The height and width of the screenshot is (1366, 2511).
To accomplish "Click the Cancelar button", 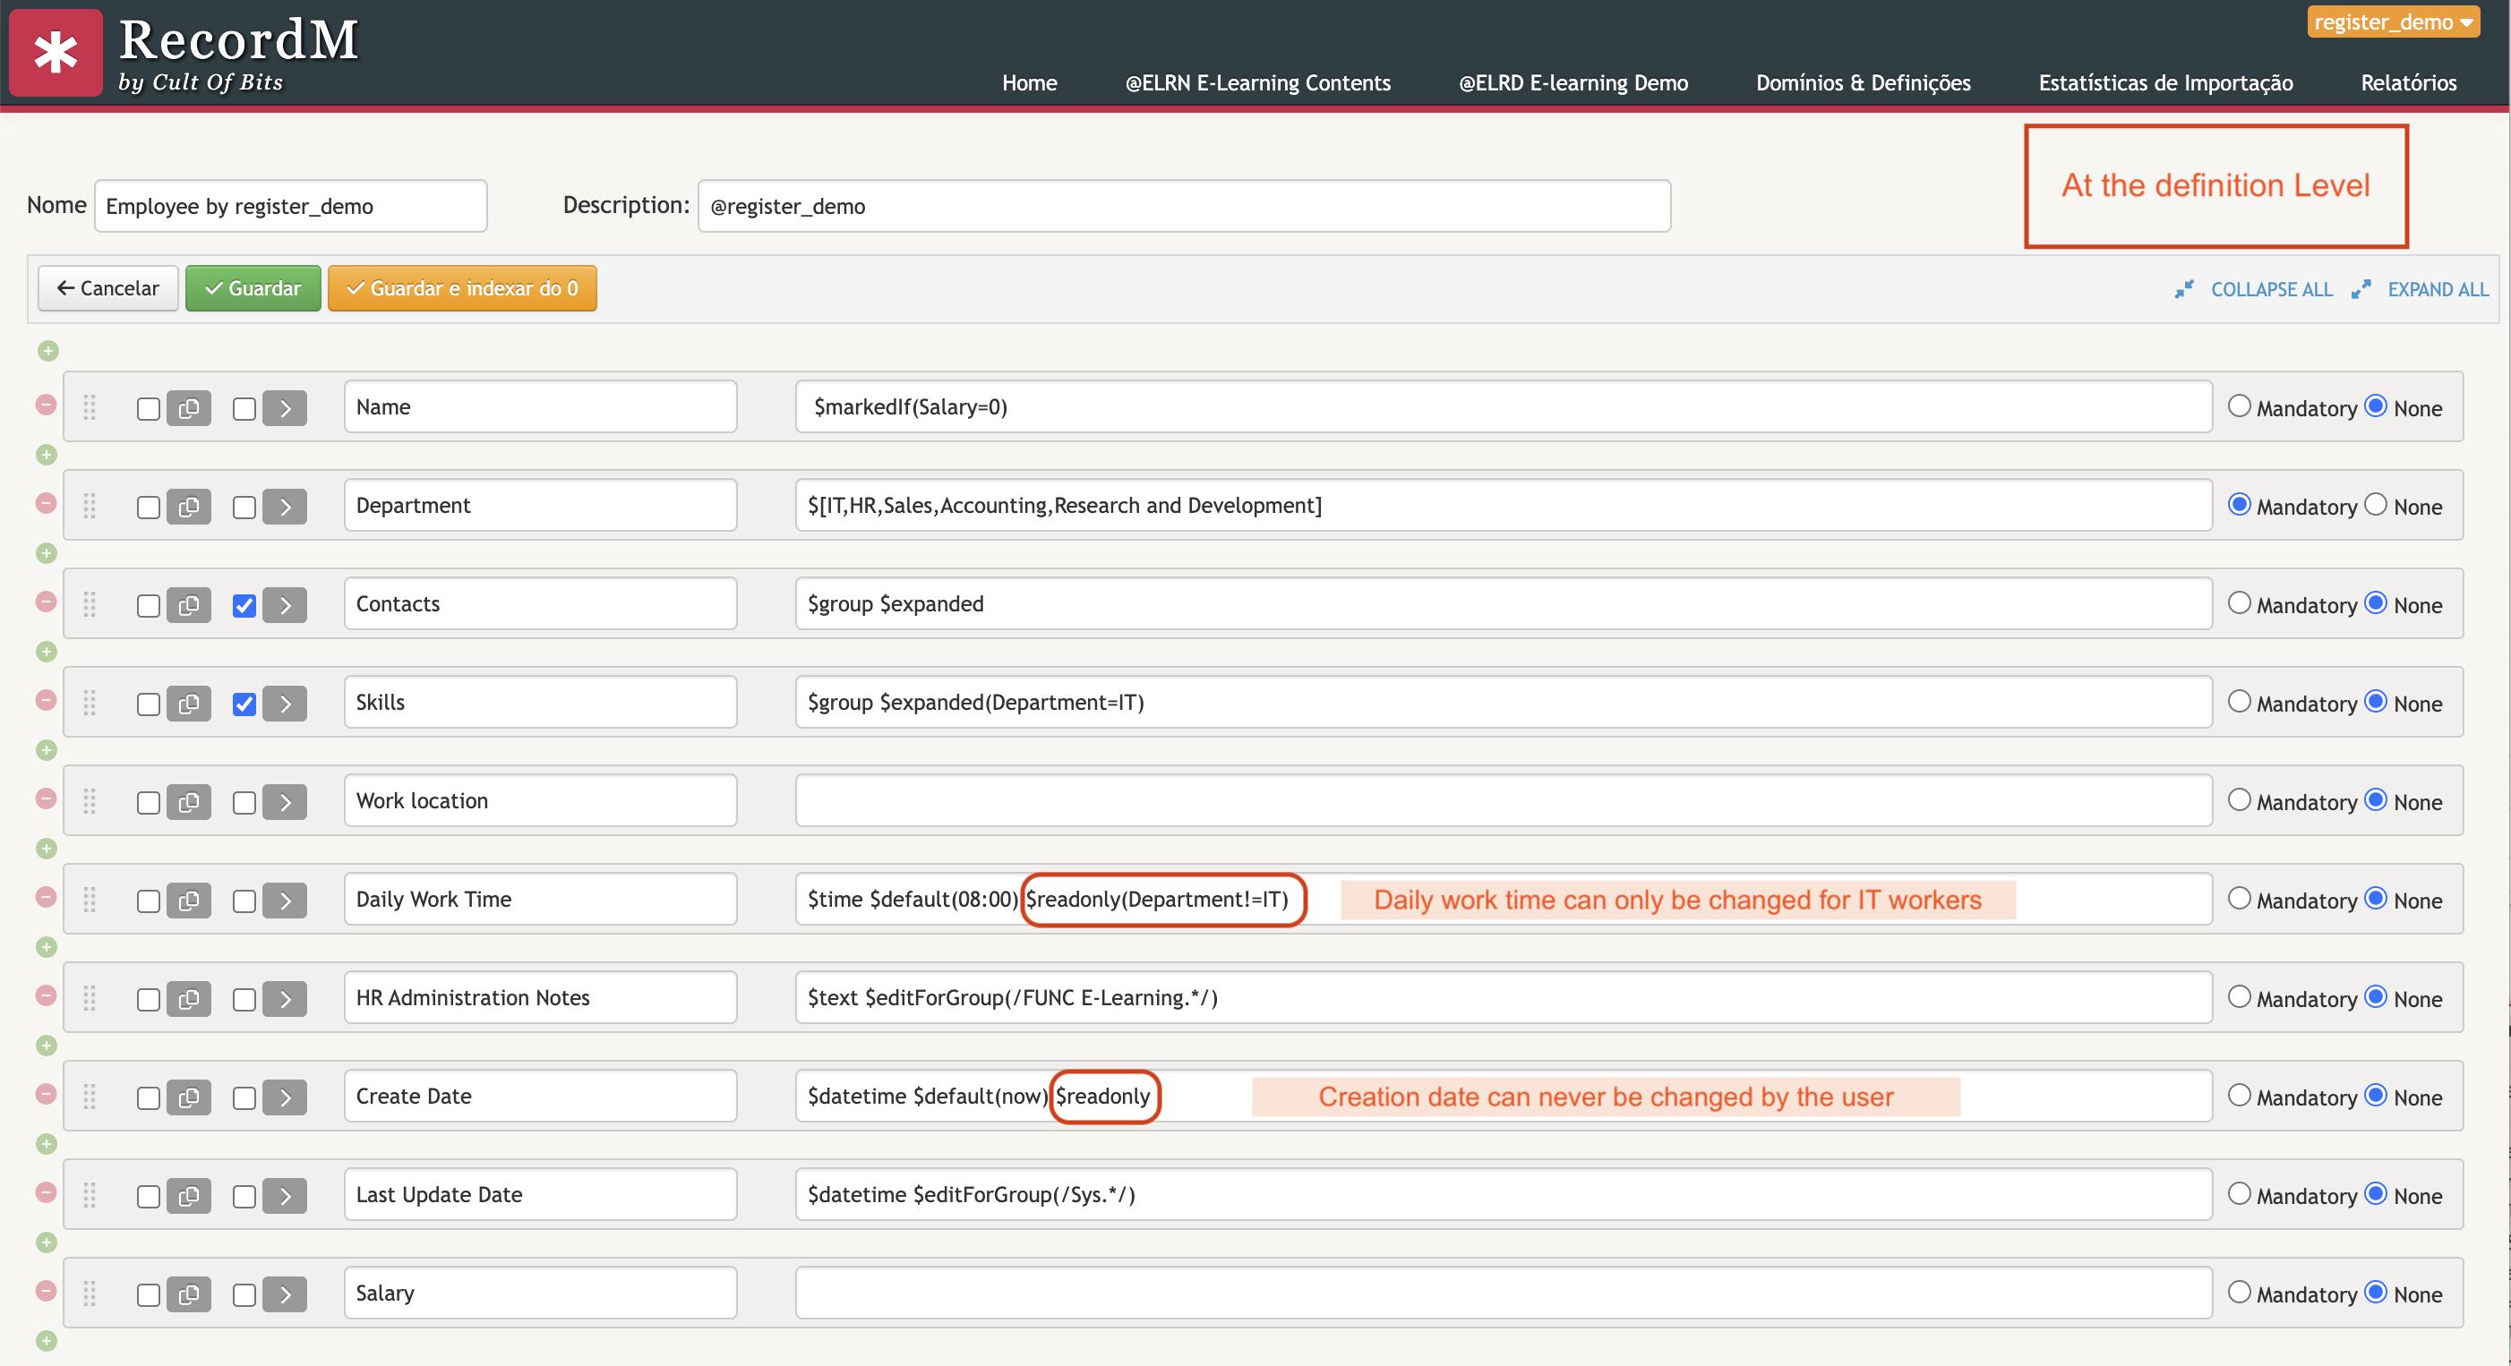I will click(x=108, y=288).
